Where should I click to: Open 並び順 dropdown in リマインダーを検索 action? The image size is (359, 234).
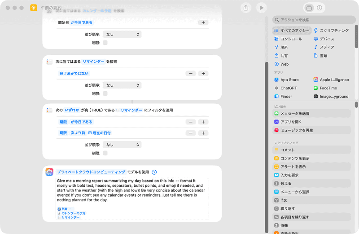pyautogui.click(x=122, y=85)
